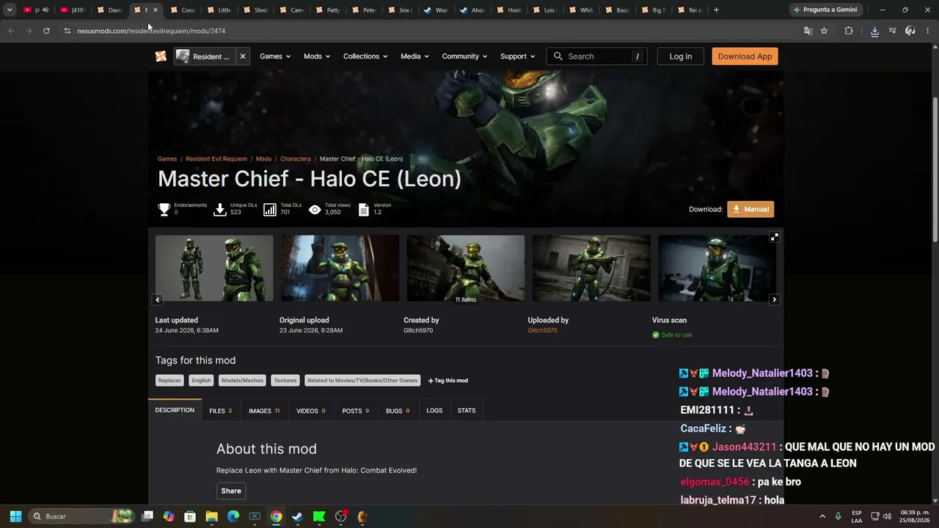Show hidden system tray icons
Screen dimensions: 939x528
pos(822,516)
